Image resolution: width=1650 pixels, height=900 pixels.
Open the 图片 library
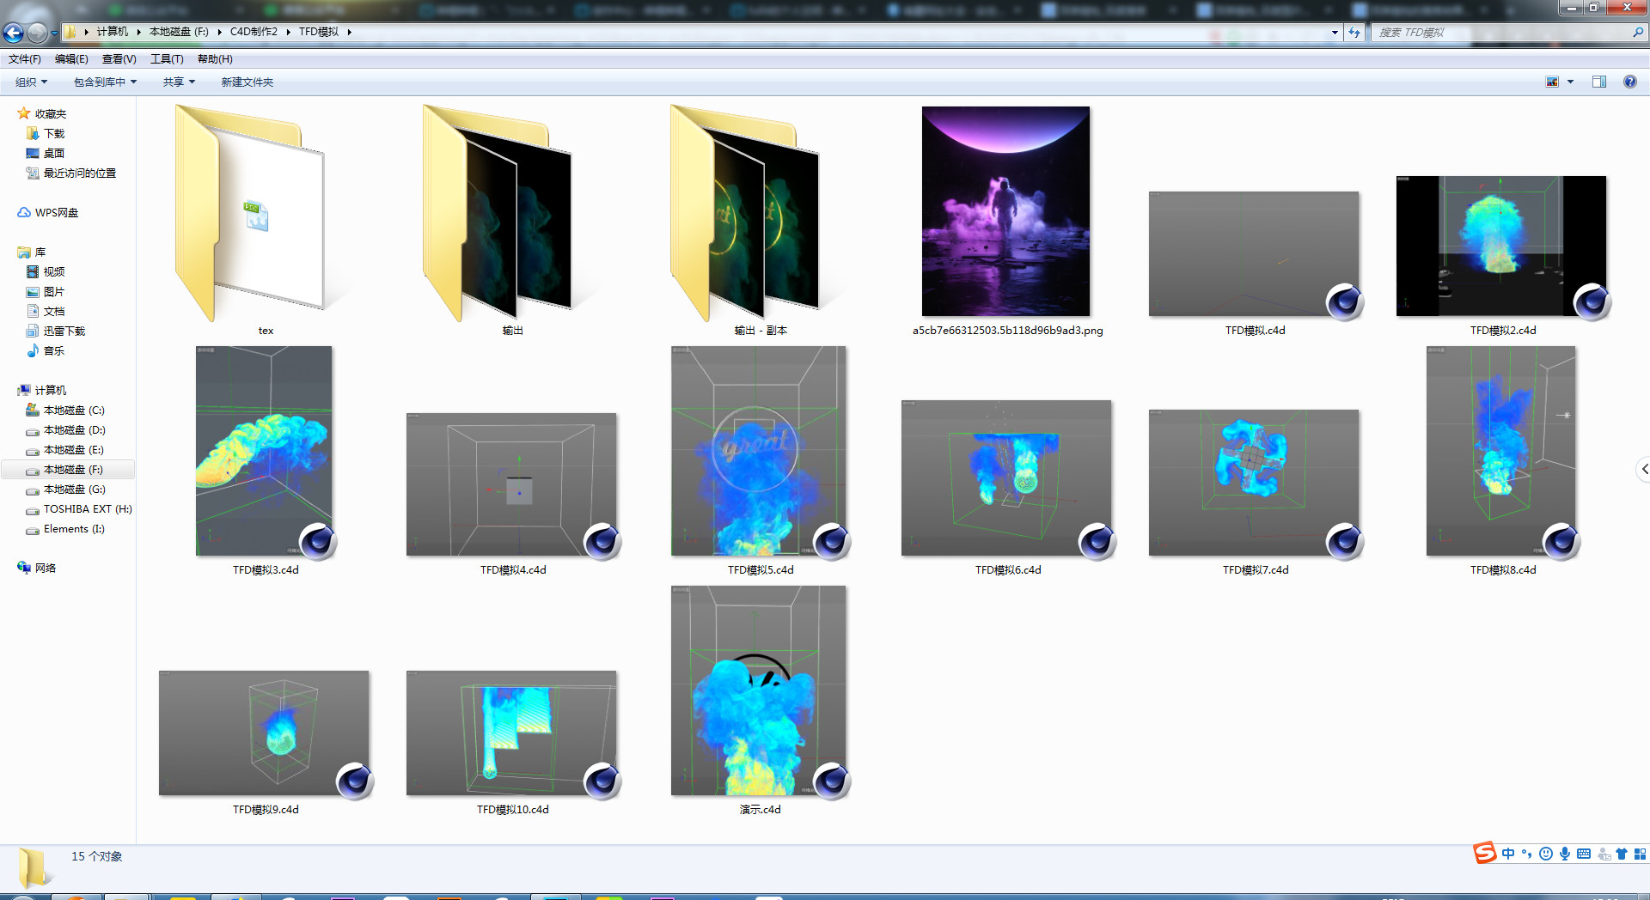click(54, 291)
